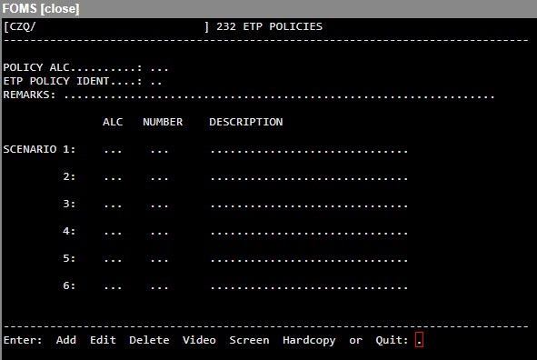
Task: Click the DESCRIPTION column header
Action: (246, 122)
